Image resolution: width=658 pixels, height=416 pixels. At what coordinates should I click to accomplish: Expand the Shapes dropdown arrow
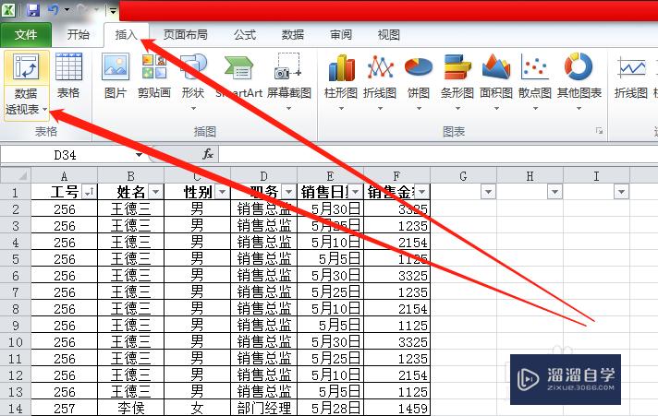[x=193, y=108]
